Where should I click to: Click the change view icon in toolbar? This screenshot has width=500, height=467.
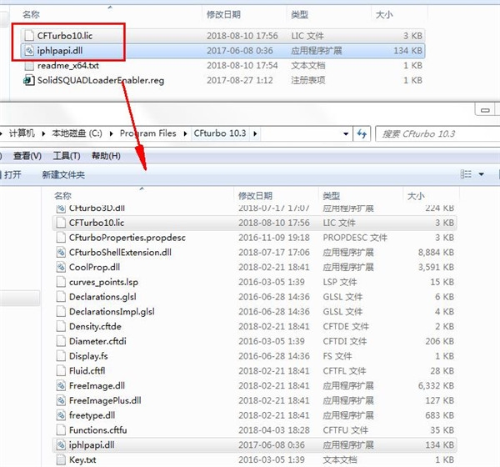pos(466,174)
